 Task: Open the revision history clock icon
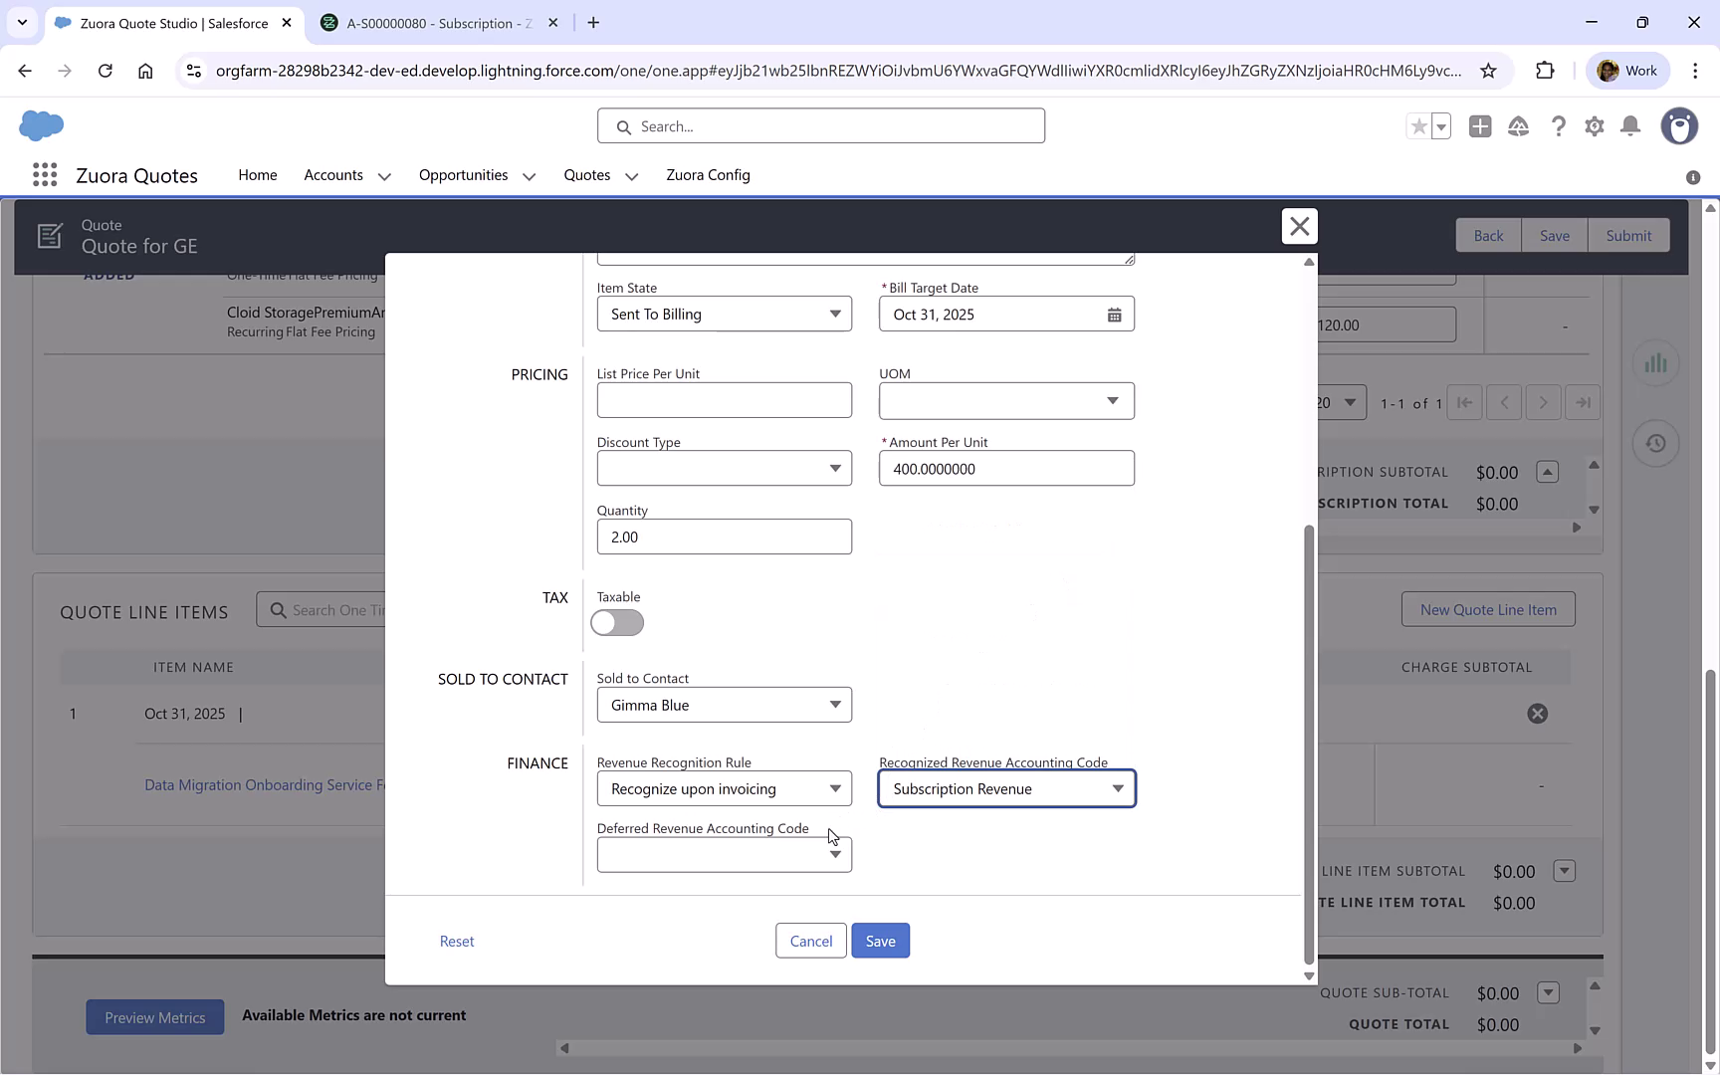(1655, 443)
